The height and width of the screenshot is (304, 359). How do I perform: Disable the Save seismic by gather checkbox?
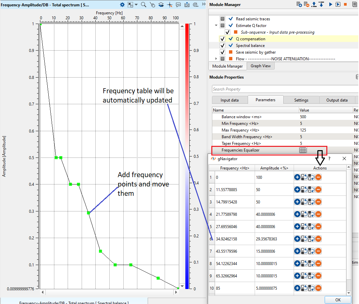223,52
